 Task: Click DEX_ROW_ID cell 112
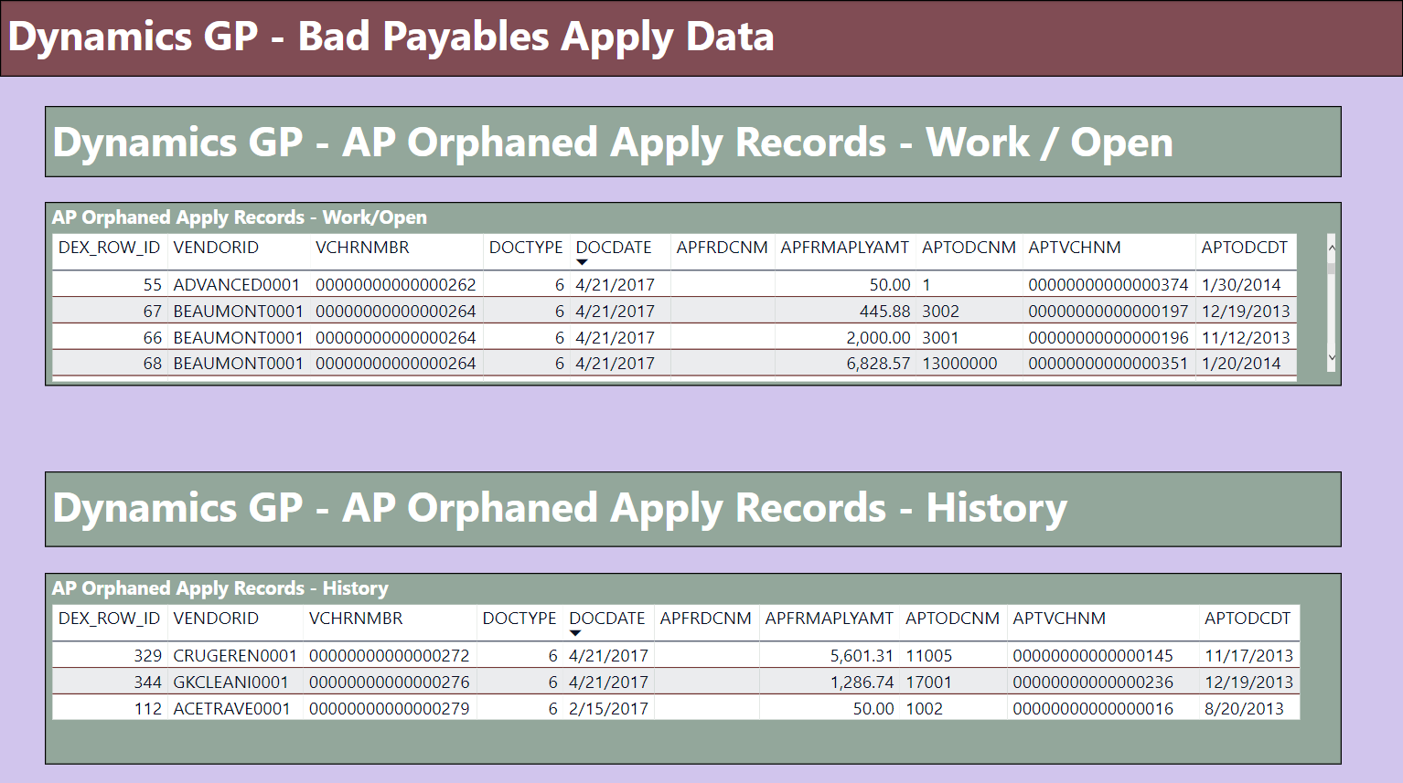(x=147, y=709)
